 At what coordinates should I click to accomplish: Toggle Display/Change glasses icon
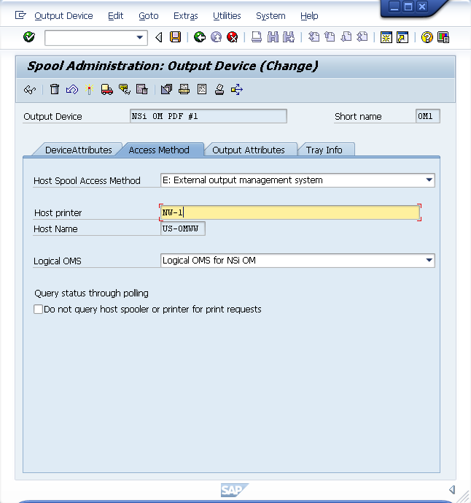(x=30, y=90)
